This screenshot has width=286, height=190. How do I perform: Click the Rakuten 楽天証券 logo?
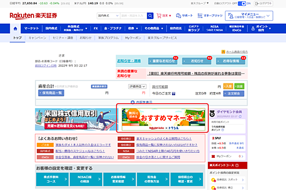[33, 16]
